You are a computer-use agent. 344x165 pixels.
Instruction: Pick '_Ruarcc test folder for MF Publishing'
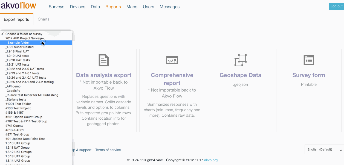coord(36,95)
